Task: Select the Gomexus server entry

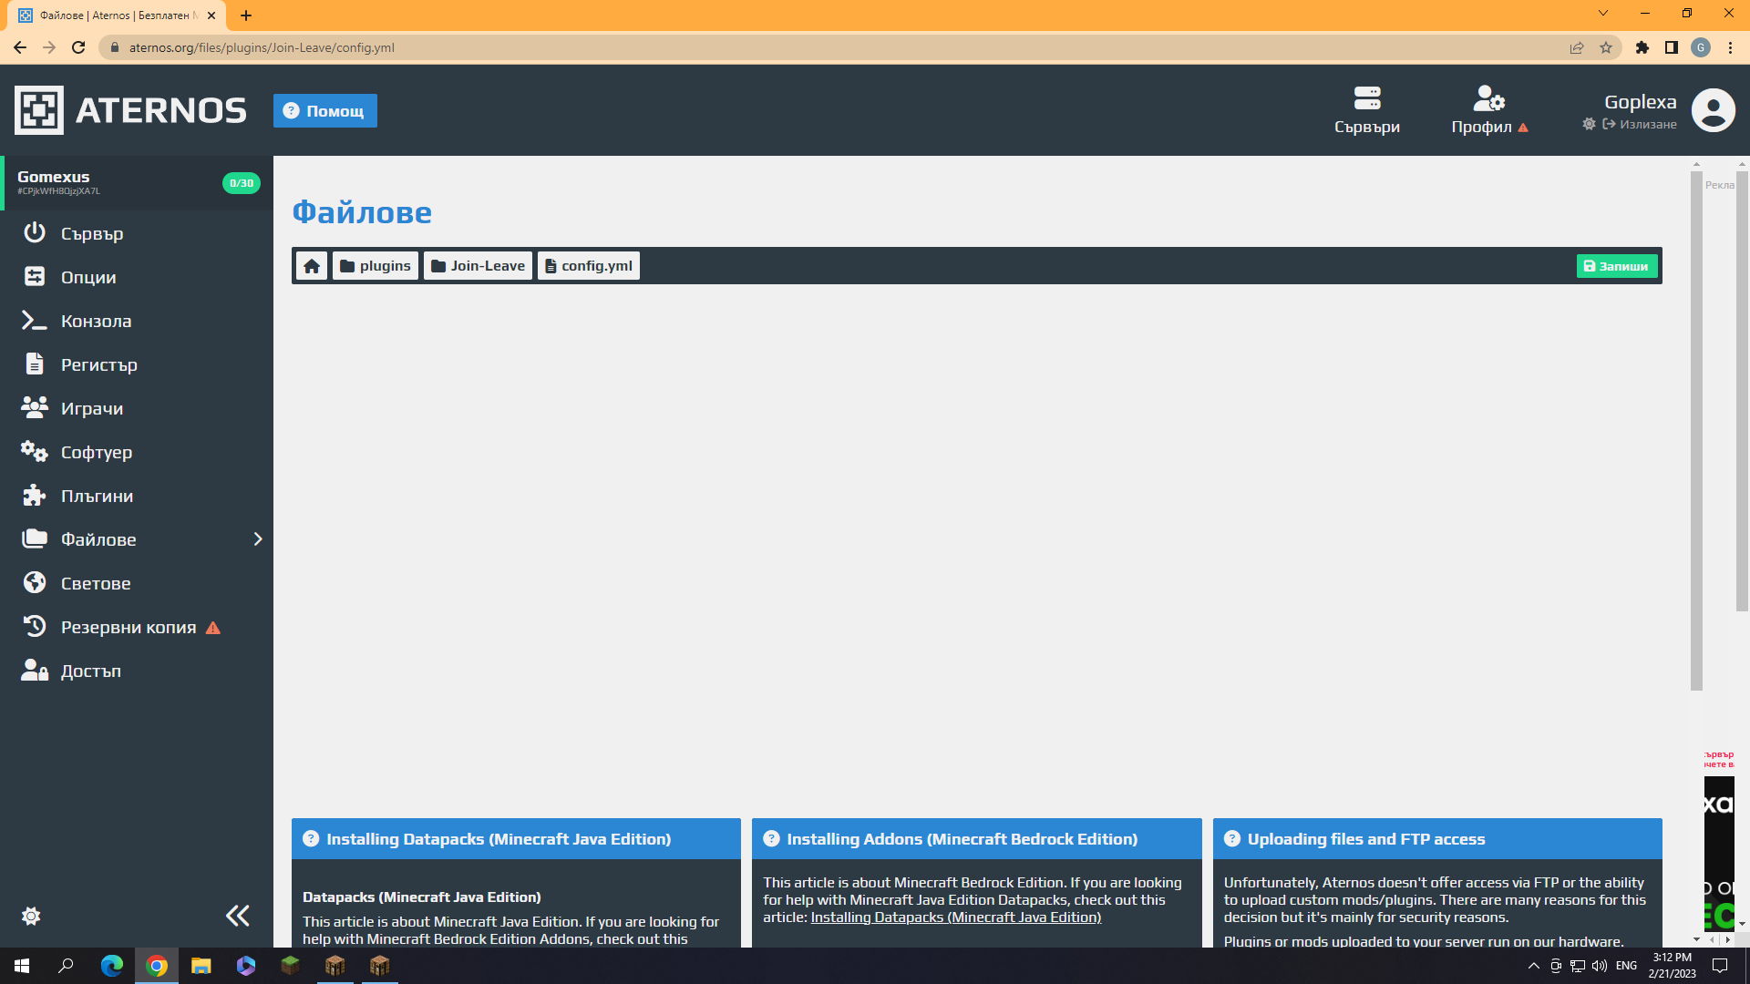Action: point(137,183)
